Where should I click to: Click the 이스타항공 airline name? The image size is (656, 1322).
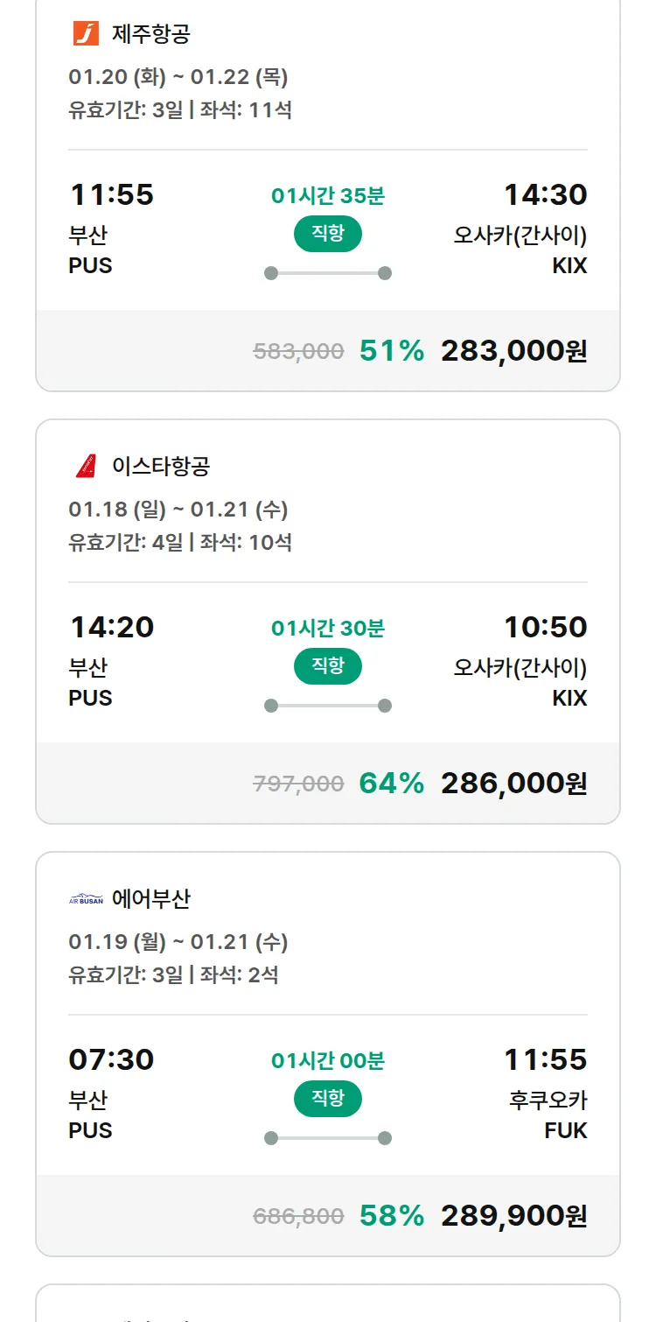coord(161,467)
